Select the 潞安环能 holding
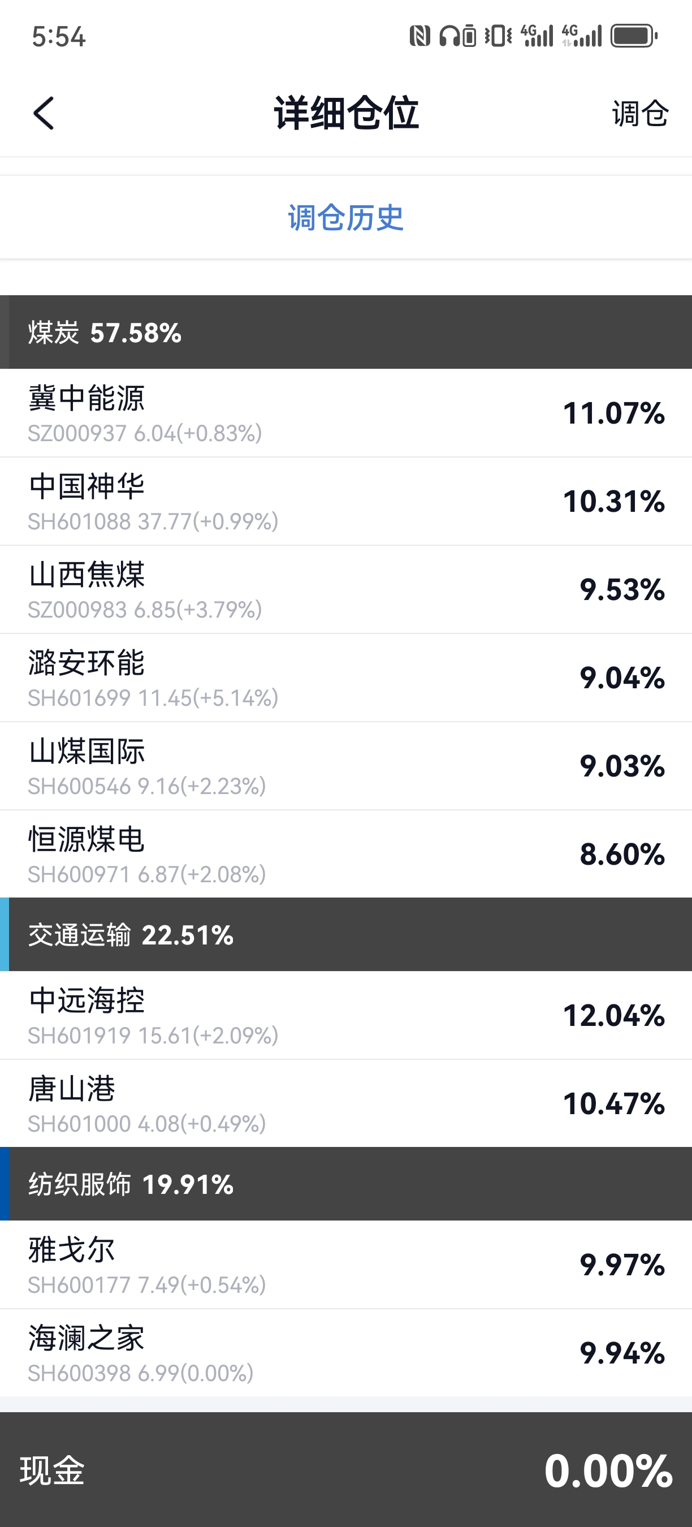Viewport: 692px width, 1527px height. [346, 678]
